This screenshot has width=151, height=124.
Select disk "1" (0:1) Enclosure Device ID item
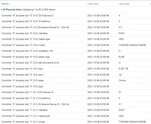35,104
